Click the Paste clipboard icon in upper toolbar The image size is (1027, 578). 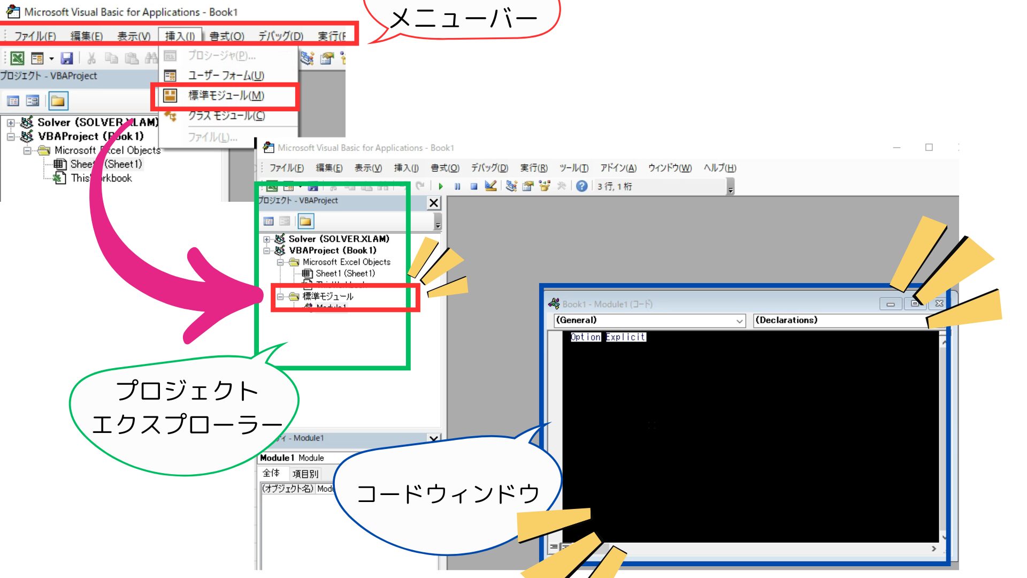click(x=131, y=58)
